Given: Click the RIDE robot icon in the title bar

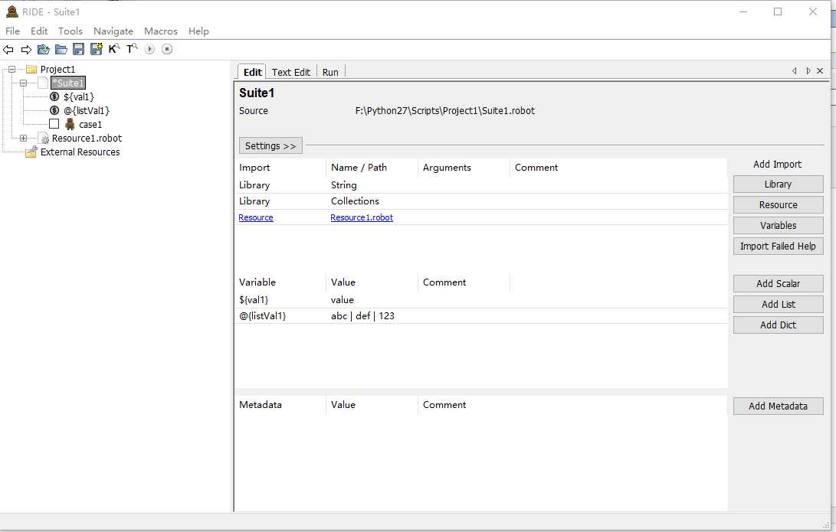Looking at the screenshot, I should tap(11, 11).
